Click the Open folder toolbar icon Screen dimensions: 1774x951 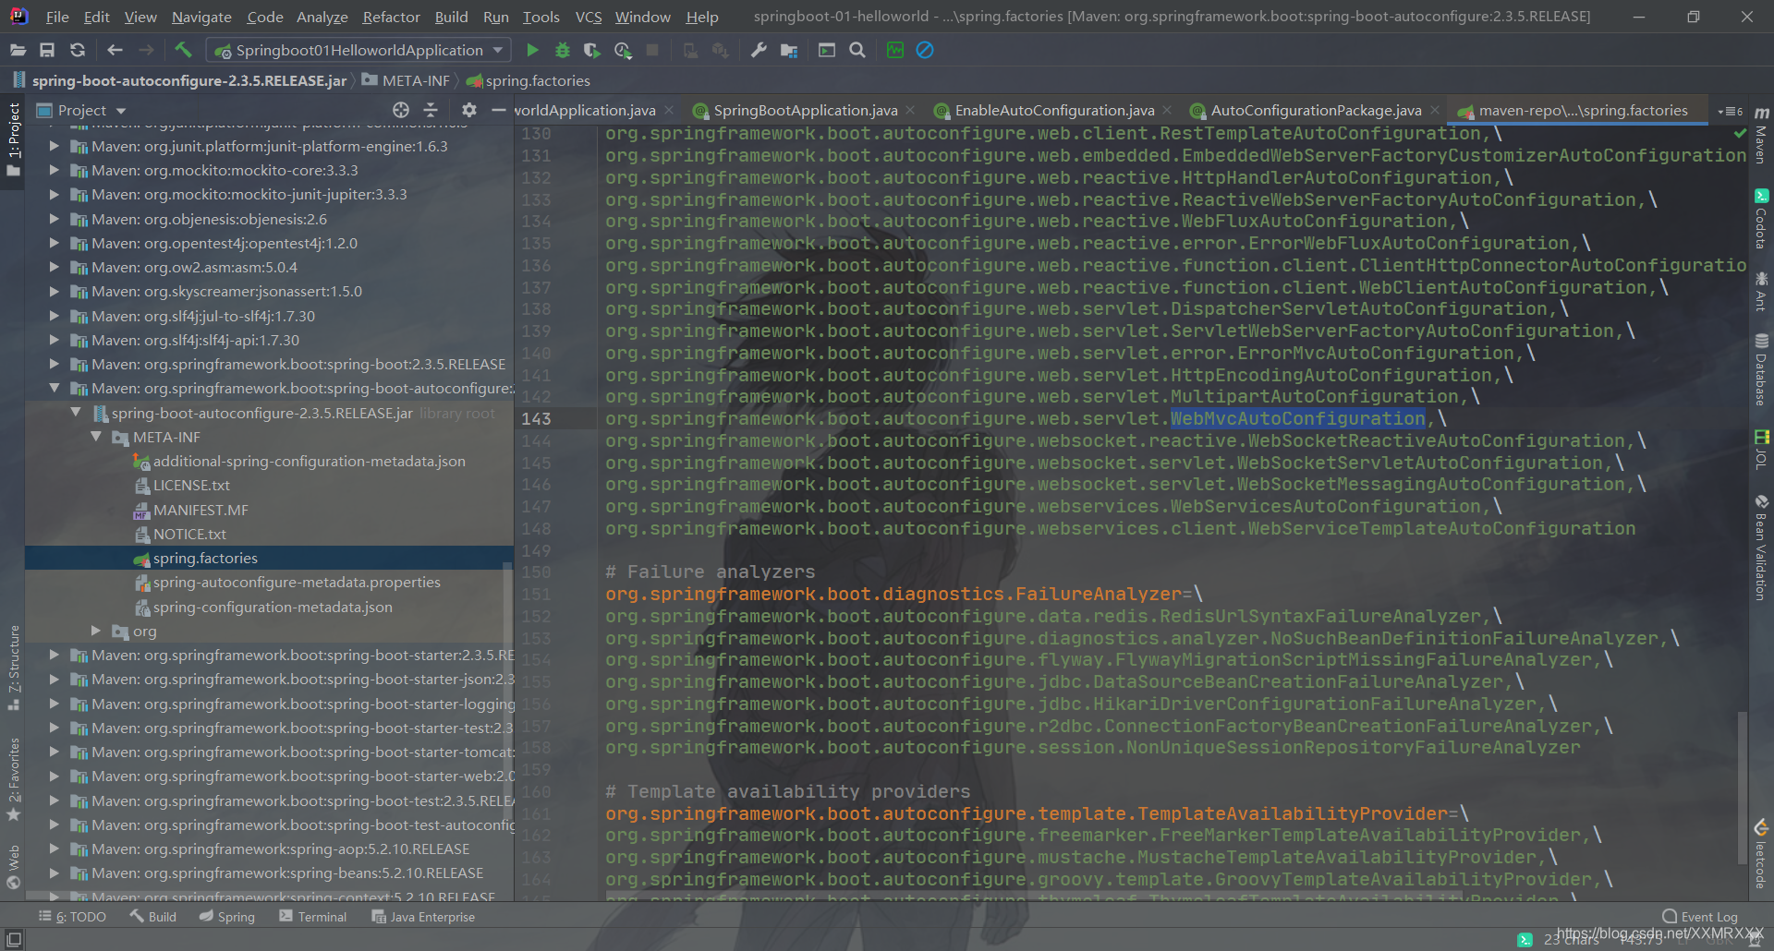tap(18, 50)
